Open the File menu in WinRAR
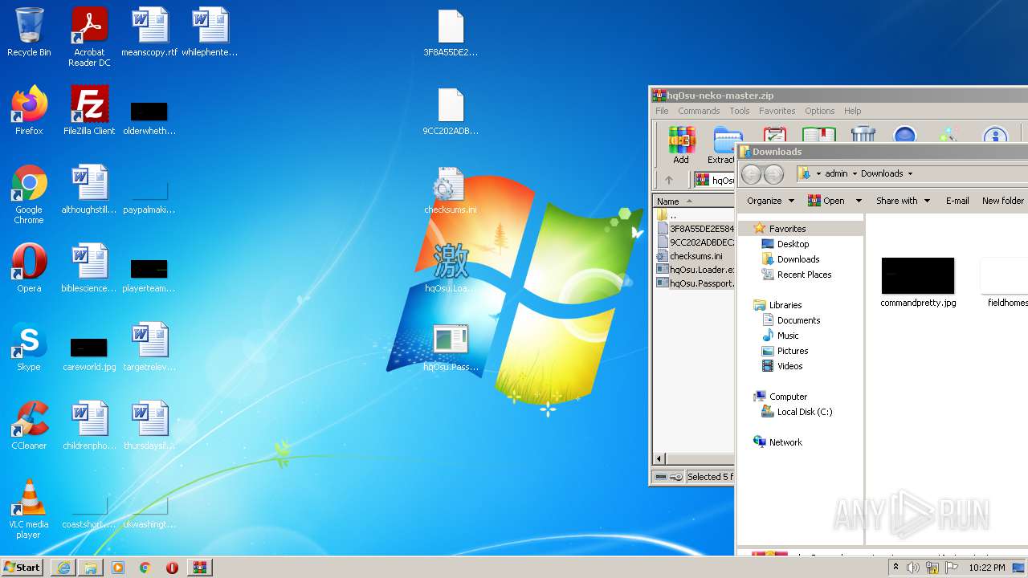The height and width of the screenshot is (578, 1028). [x=662, y=111]
